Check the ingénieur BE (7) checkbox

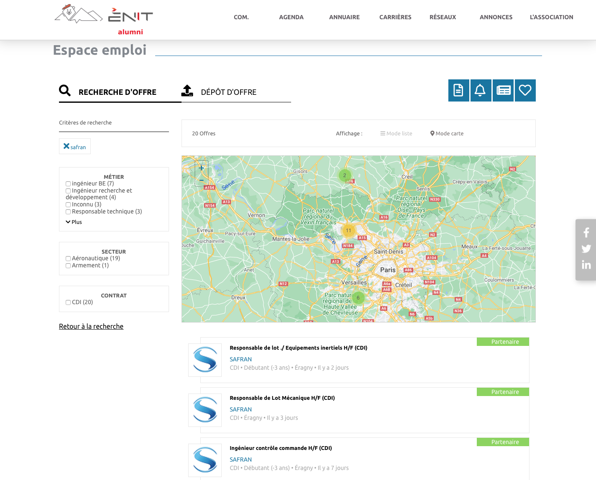pyautogui.click(x=68, y=184)
